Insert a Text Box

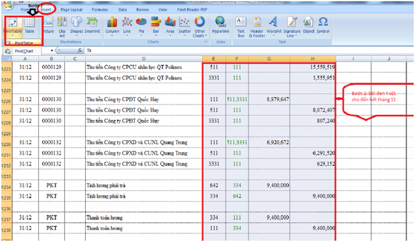[241, 26]
